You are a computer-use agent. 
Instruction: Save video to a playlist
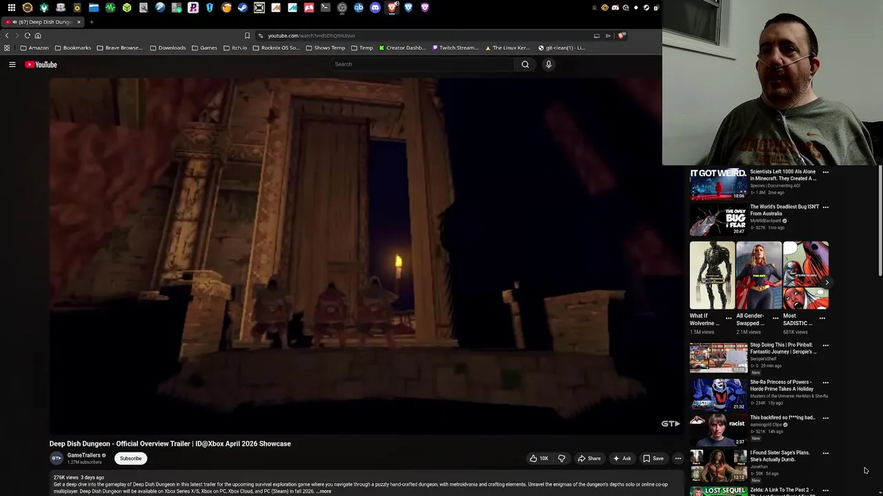point(653,458)
